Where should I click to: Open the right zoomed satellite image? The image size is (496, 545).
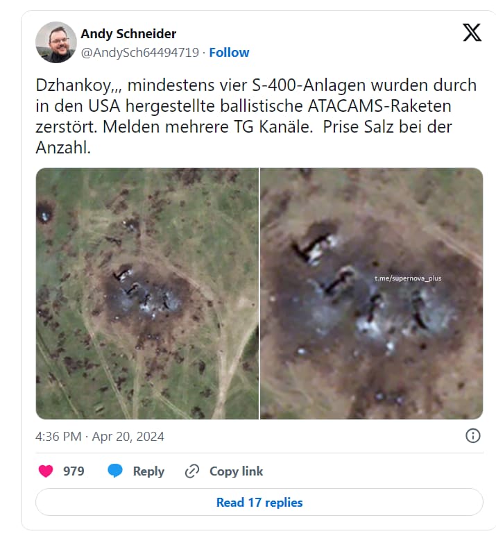click(x=372, y=294)
